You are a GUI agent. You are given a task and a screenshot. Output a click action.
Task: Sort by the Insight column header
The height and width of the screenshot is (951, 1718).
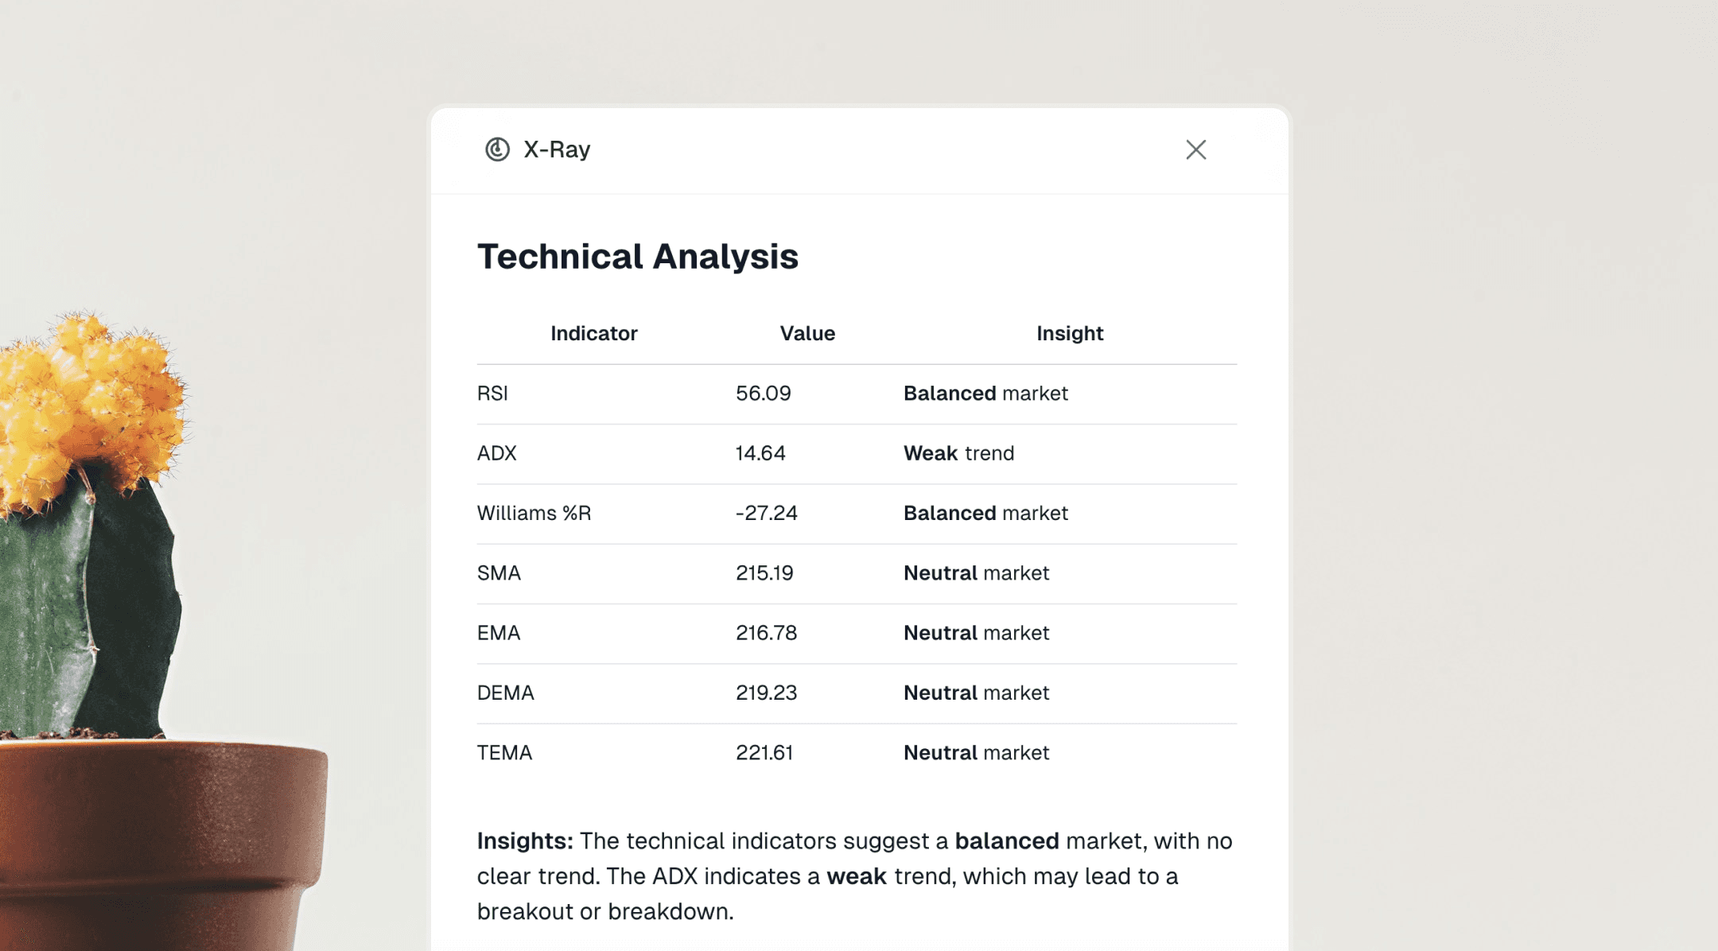(x=1069, y=333)
